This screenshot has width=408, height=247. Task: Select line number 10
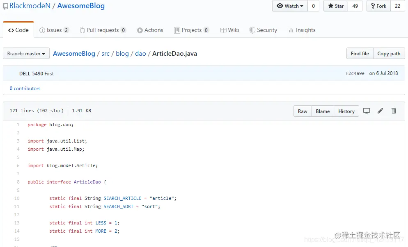pyautogui.click(x=17, y=198)
